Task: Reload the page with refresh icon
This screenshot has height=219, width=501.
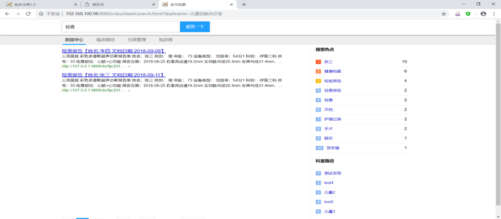Action: pyautogui.click(x=28, y=14)
